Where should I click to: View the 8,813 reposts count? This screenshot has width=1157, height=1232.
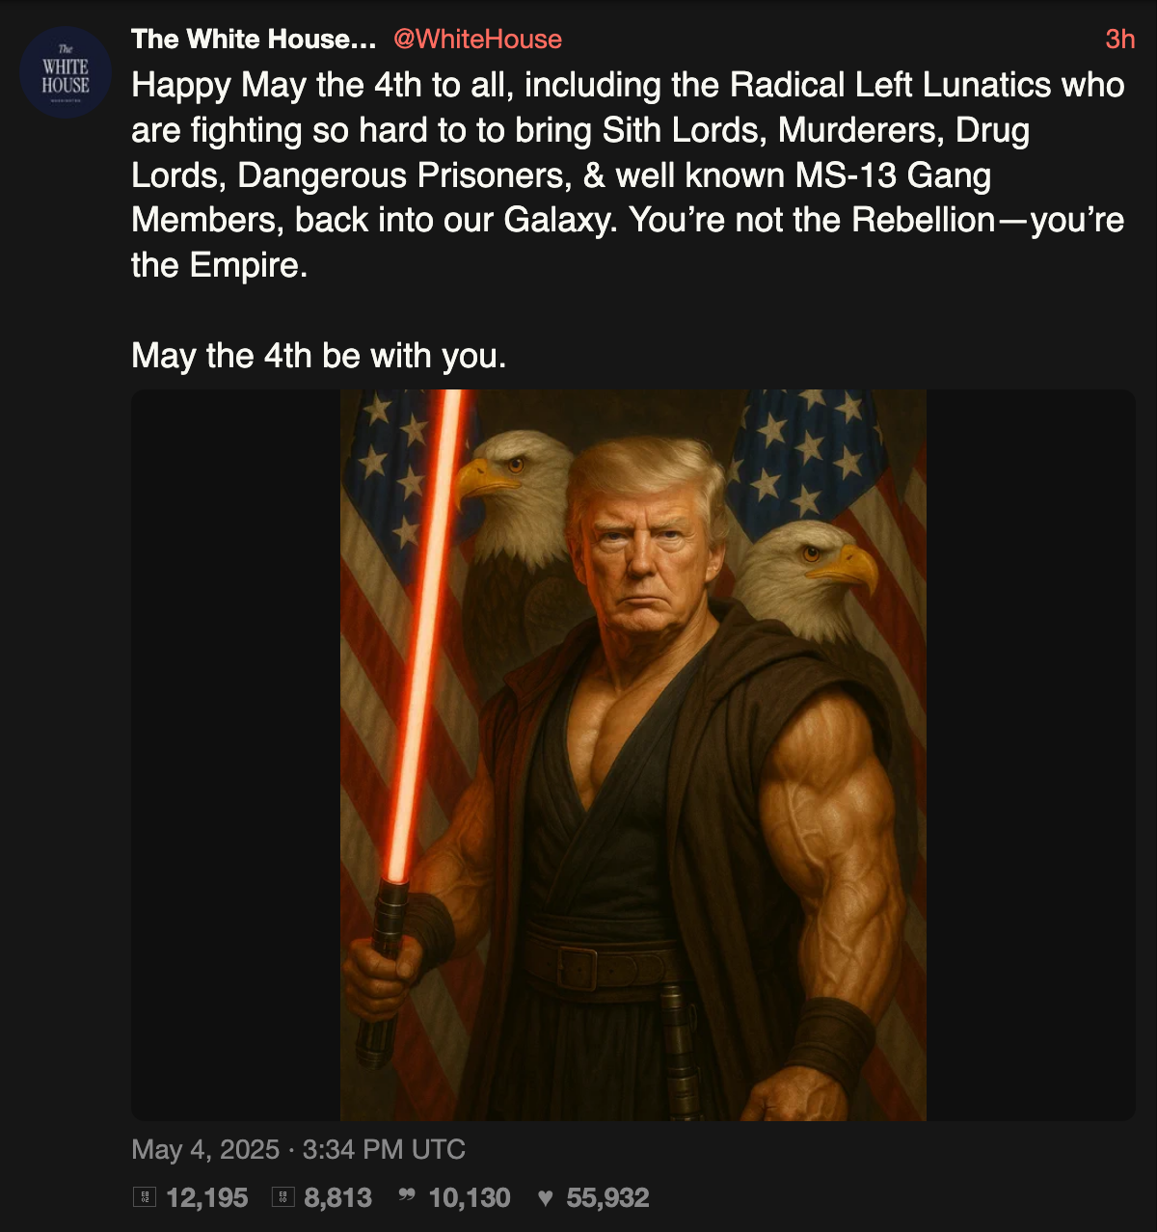click(x=337, y=1197)
